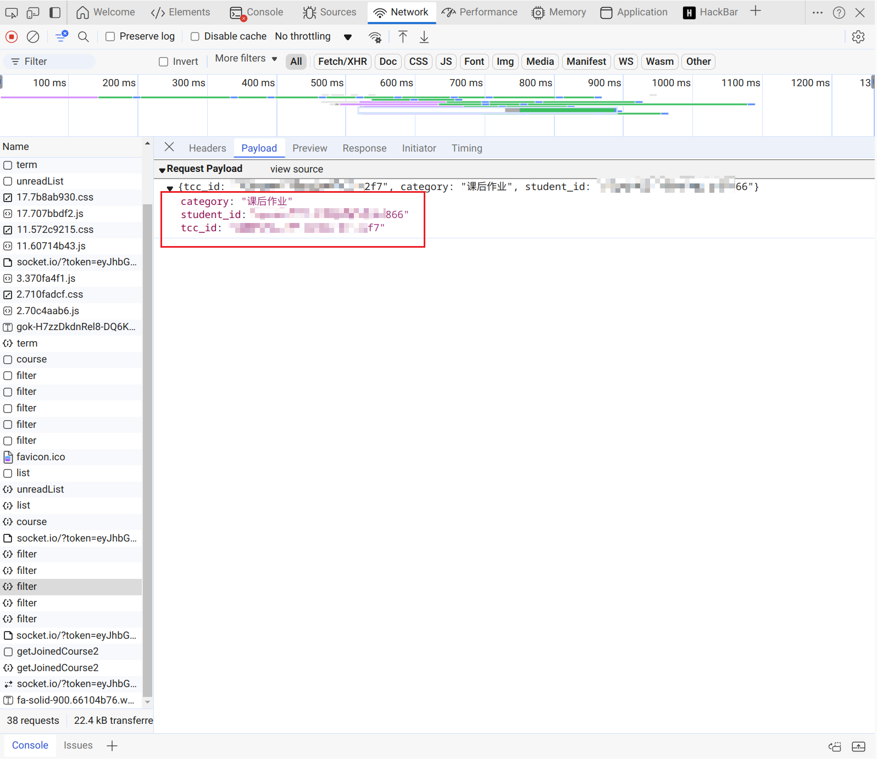Import HAR file with upload arrow
The image size is (877, 759).
[403, 37]
